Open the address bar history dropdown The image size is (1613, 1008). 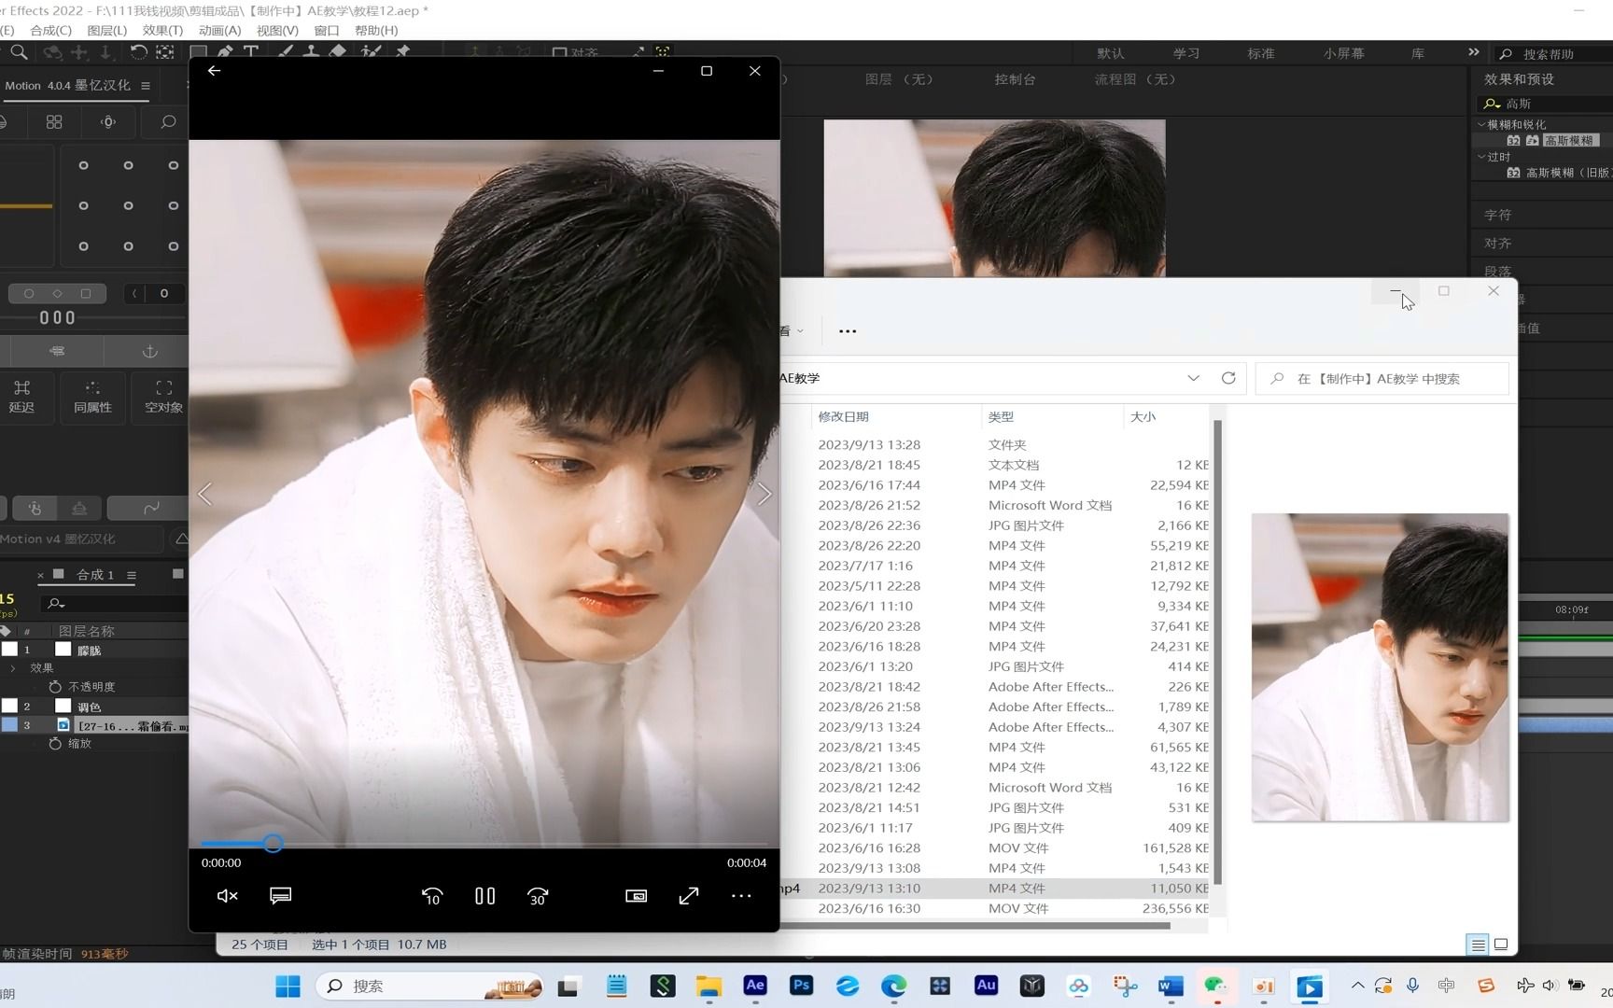pos(1193,378)
